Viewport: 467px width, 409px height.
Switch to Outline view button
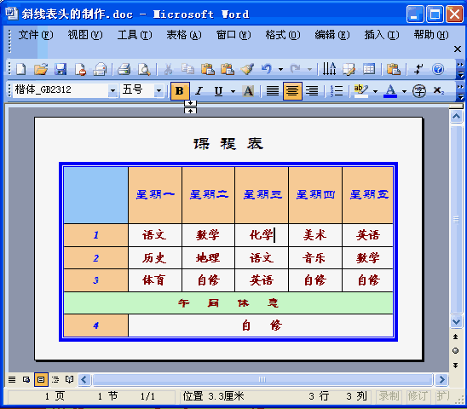pyautogui.click(x=55, y=379)
